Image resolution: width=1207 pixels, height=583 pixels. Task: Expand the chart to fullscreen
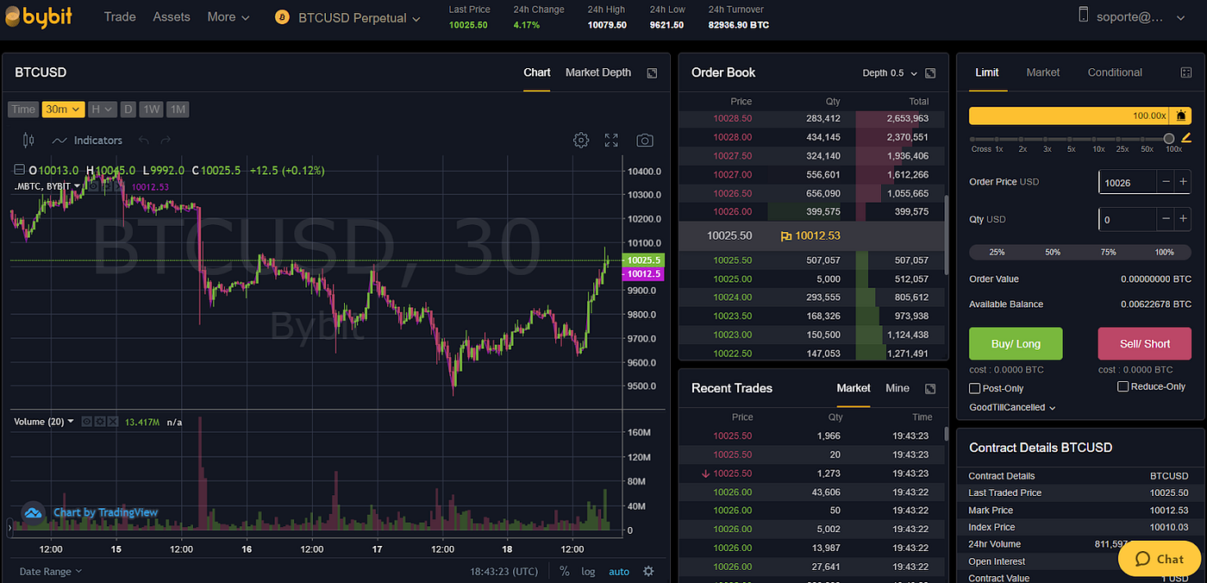click(611, 140)
